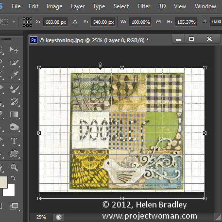
Task: Select the Quick Selection tool
Action: pyautogui.click(x=14, y=63)
